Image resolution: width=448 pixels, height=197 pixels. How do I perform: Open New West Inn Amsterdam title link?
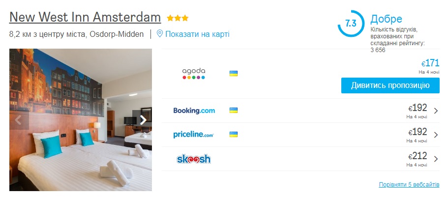(85, 17)
